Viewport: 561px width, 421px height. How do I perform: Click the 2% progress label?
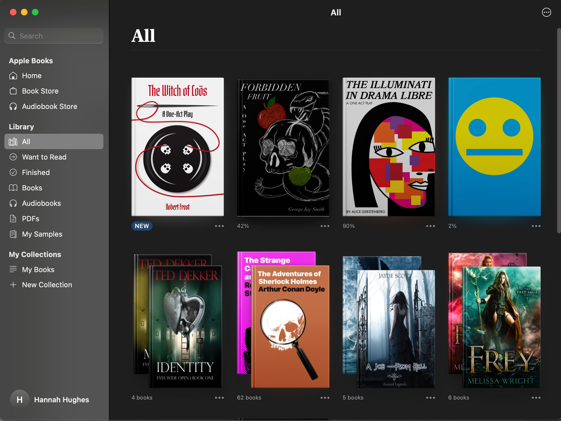[452, 226]
